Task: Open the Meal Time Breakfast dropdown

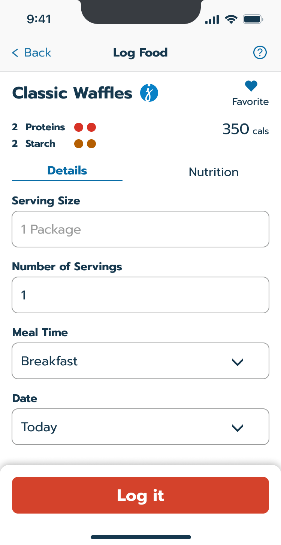Action: tap(140, 361)
